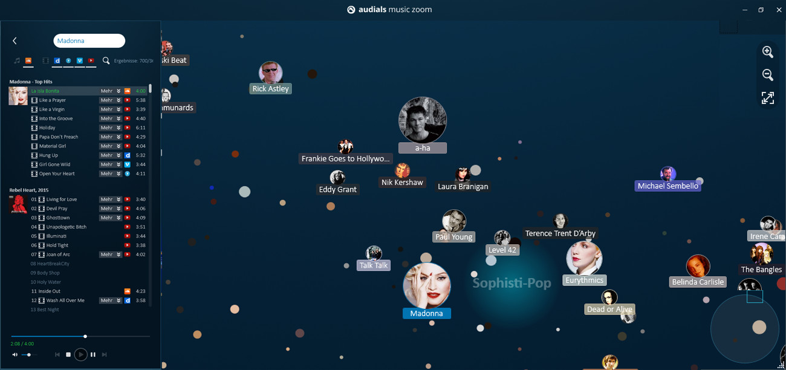Select the Nik Kershaw artist label
Image resolution: width=786 pixels, height=370 pixels.
[x=402, y=183]
